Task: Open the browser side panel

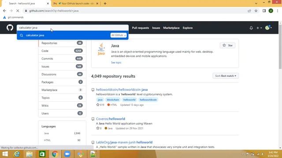Action: point(264,11)
